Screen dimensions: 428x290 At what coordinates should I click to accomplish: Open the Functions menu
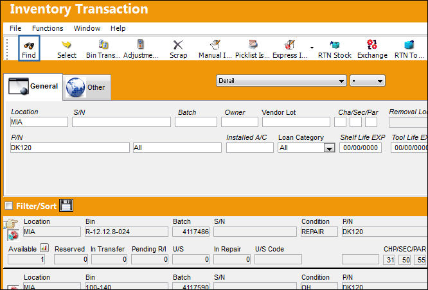(48, 28)
